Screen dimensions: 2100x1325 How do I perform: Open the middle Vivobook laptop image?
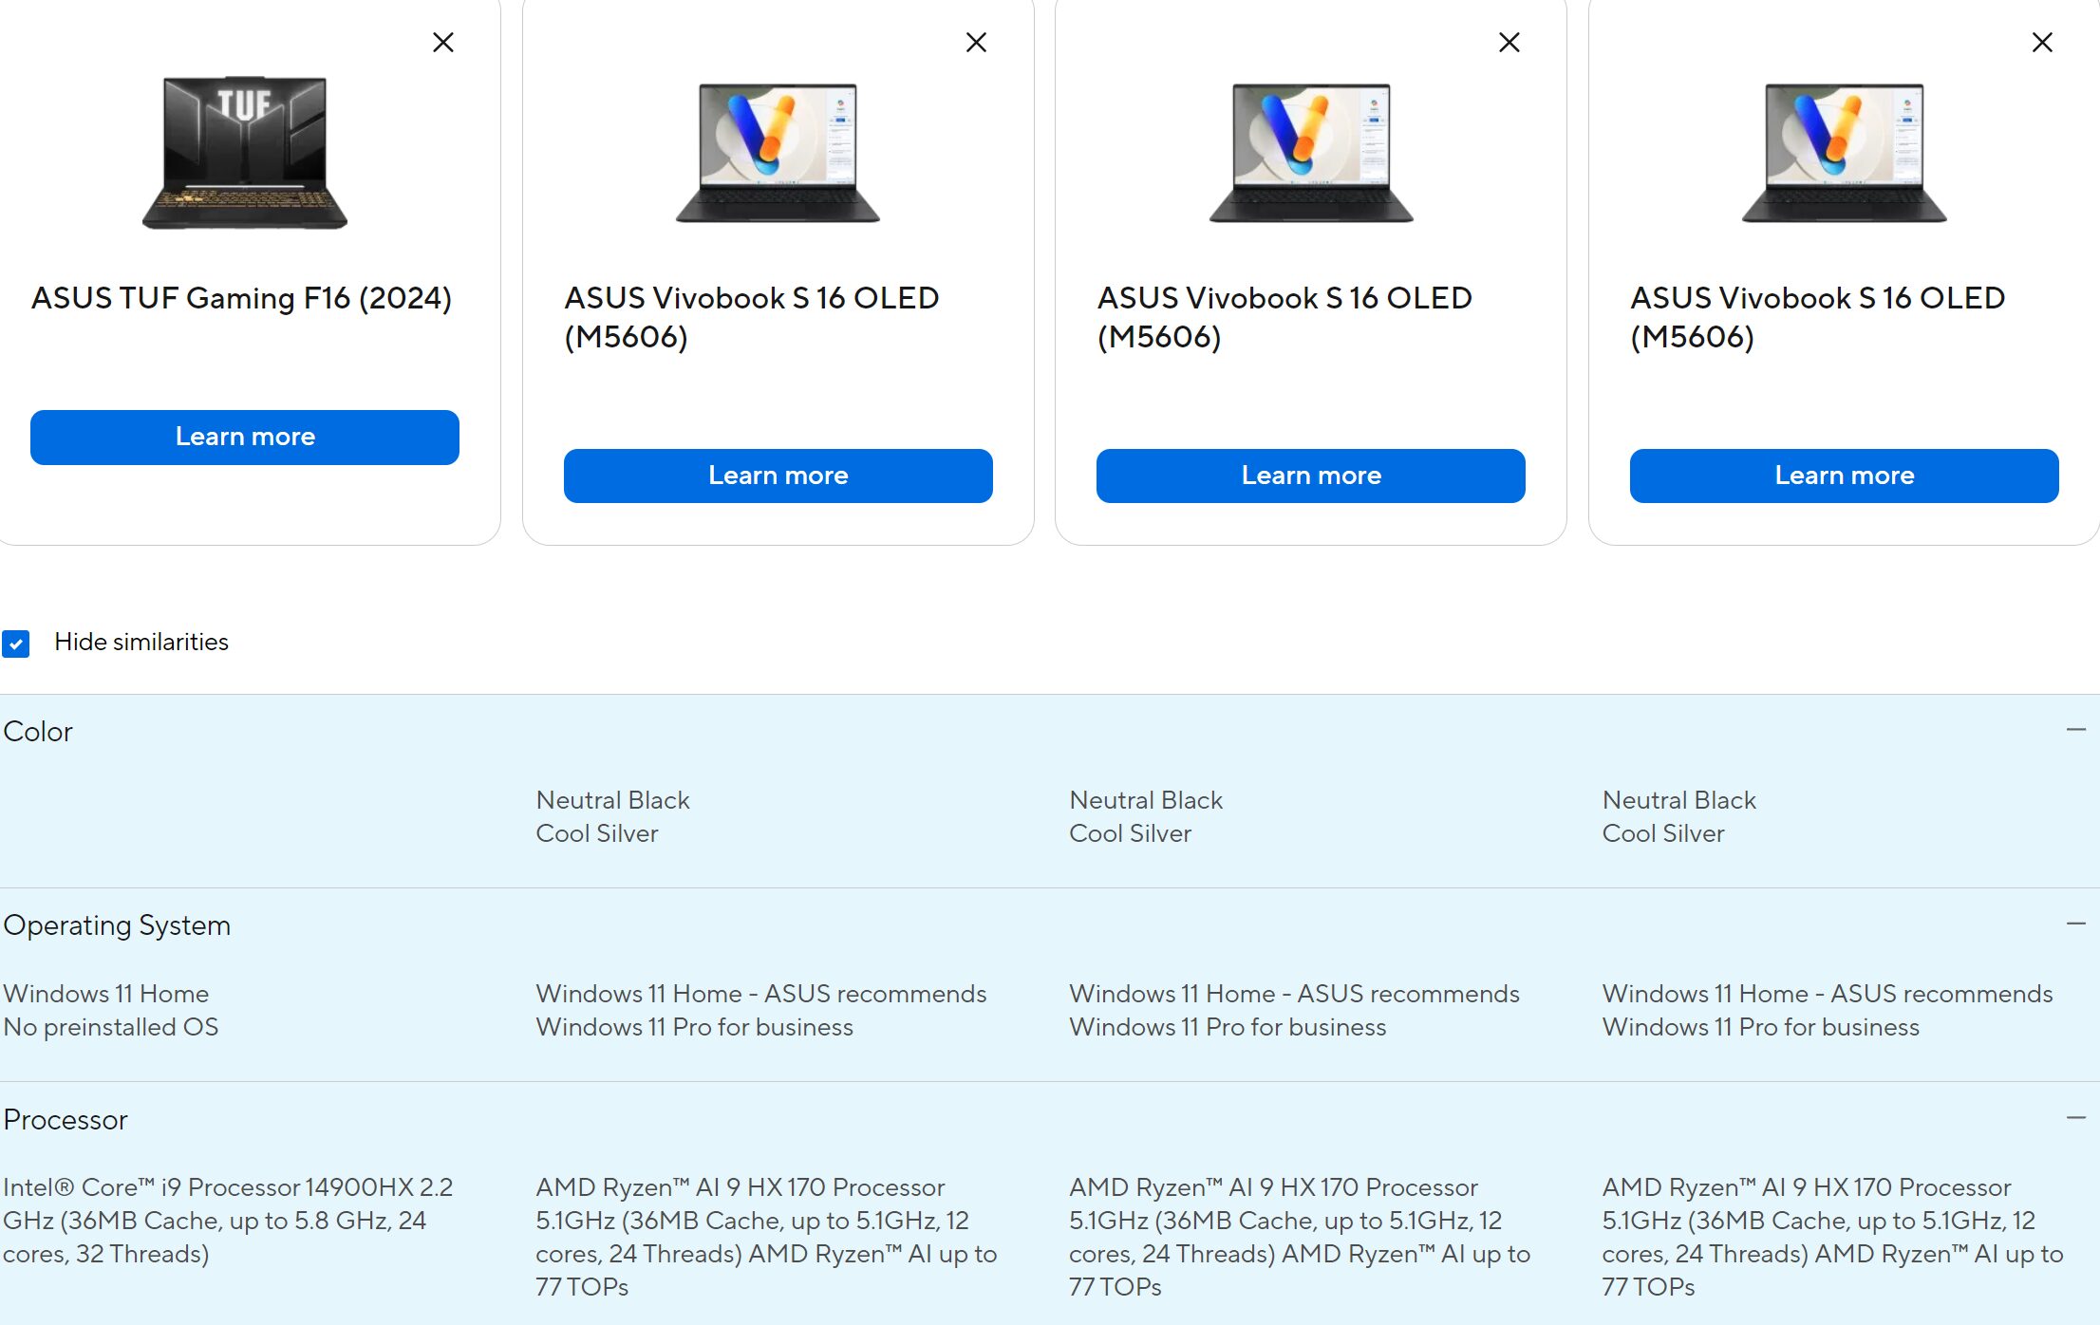[1310, 152]
